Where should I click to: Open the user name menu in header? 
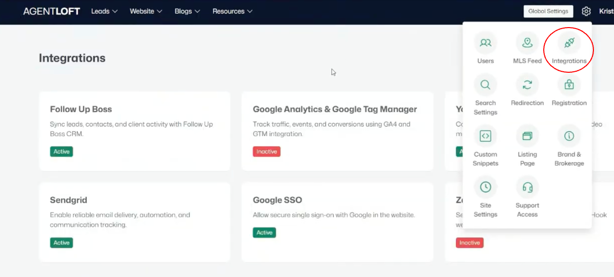606,11
